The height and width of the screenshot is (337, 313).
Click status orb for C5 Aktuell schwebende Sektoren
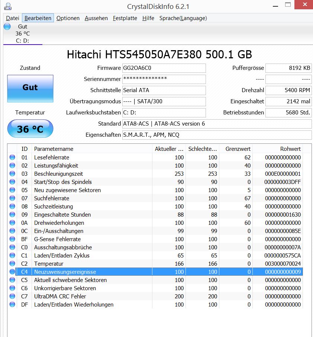click(12, 280)
